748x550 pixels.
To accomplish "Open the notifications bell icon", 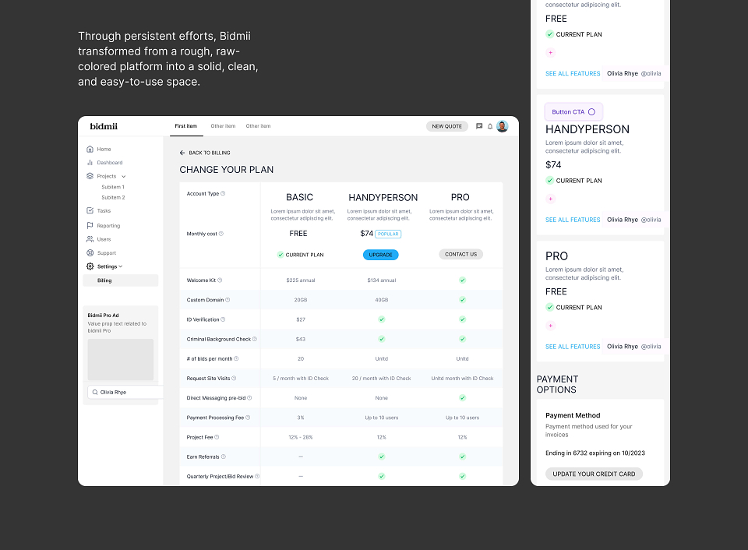I will (x=490, y=126).
